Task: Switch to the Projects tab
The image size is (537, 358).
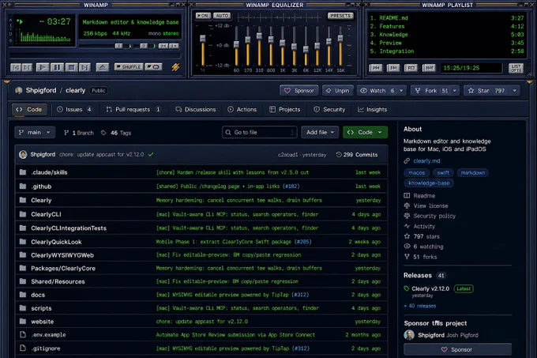Action: tap(284, 109)
